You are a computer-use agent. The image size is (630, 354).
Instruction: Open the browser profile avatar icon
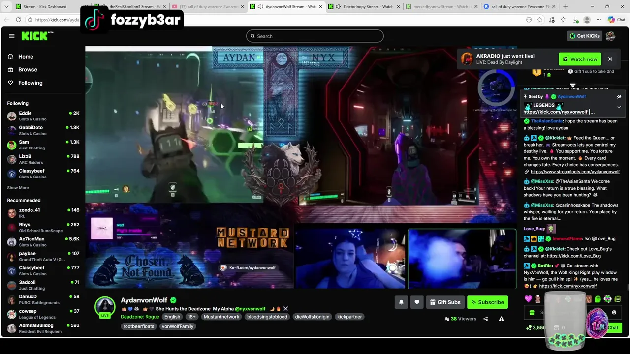pos(587,20)
